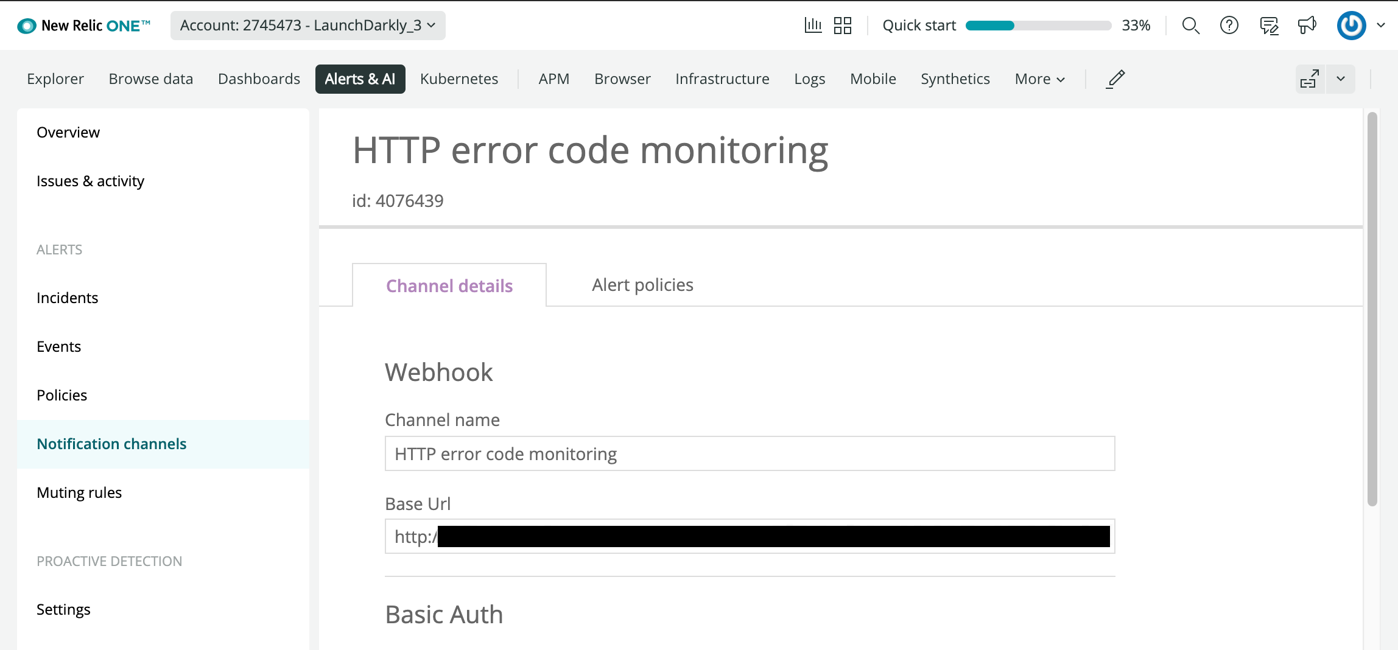The width and height of the screenshot is (1398, 650).
Task: Open the apps grid icon
Action: pos(843,26)
